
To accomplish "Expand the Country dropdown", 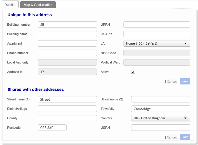I will point(161,118).
